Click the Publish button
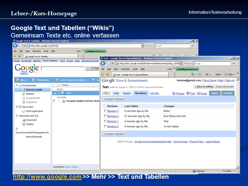The image size is (248, 186). [x=228, y=93]
